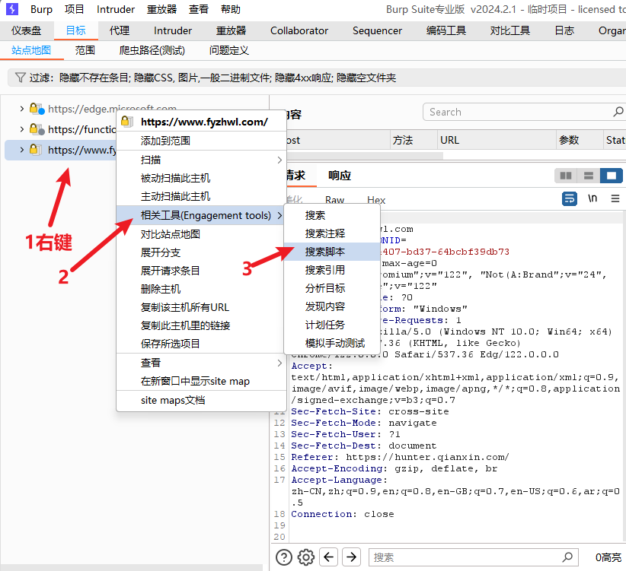Select the Hex view tab
The width and height of the screenshot is (626, 571).
[x=376, y=200]
